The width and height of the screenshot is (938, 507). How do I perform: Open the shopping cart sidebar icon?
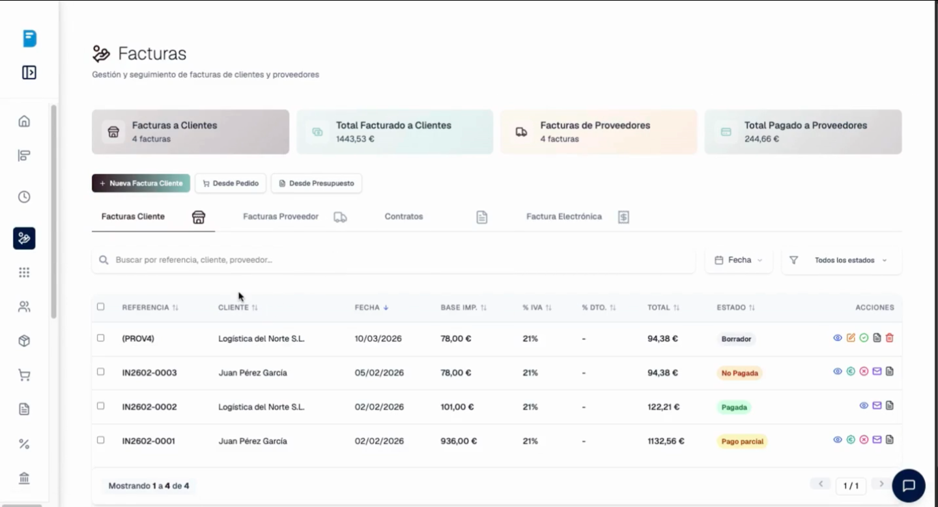coord(24,375)
